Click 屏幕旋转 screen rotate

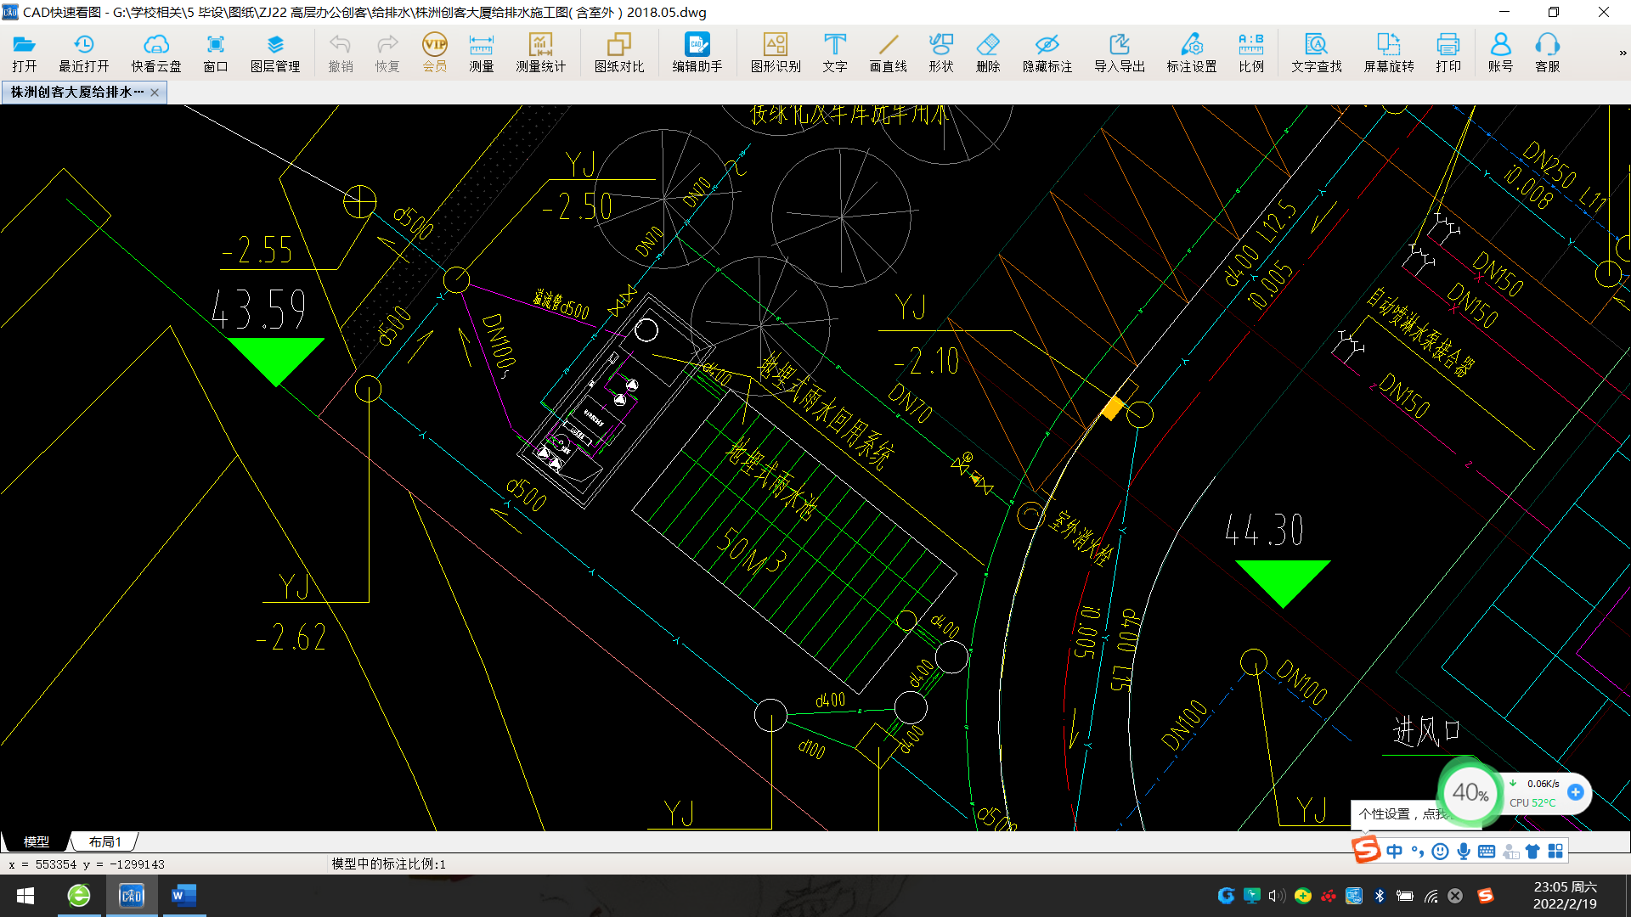pos(1389,53)
